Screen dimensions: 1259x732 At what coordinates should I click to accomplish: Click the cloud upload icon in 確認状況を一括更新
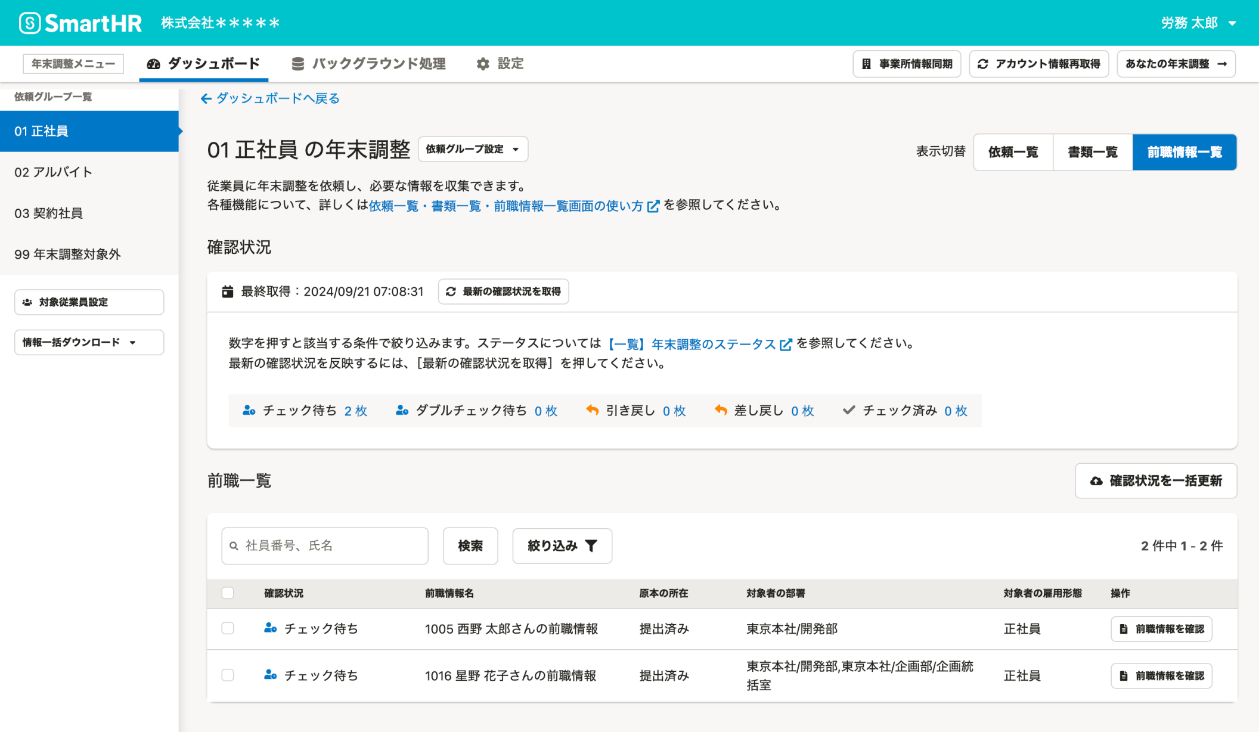(1096, 481)
